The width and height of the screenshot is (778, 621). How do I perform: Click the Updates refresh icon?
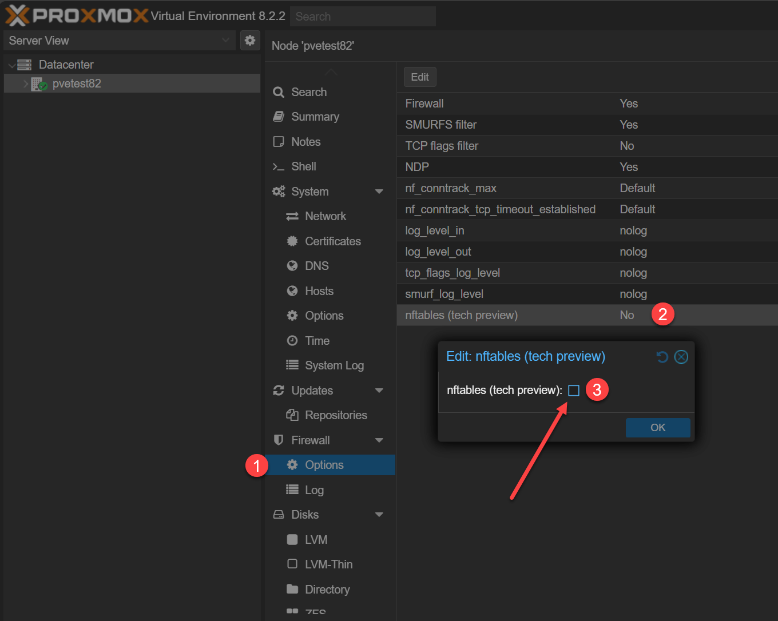click(279, 391)
